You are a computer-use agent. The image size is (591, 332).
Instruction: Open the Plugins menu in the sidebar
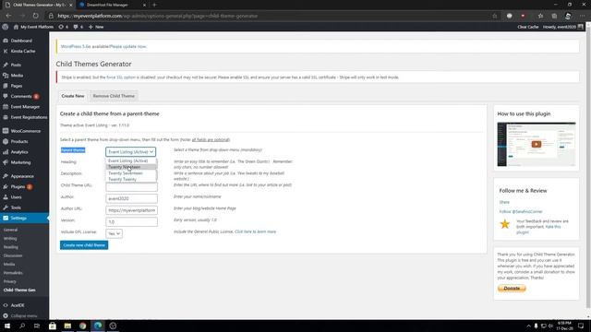[x=18, y=186]
